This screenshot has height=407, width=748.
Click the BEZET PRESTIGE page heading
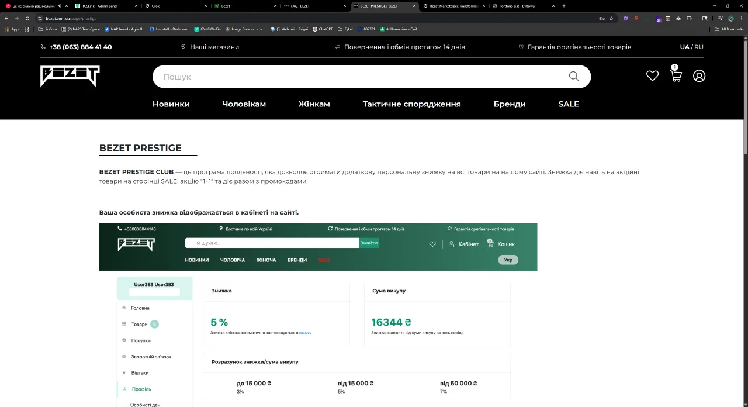(x=140, y=148)
